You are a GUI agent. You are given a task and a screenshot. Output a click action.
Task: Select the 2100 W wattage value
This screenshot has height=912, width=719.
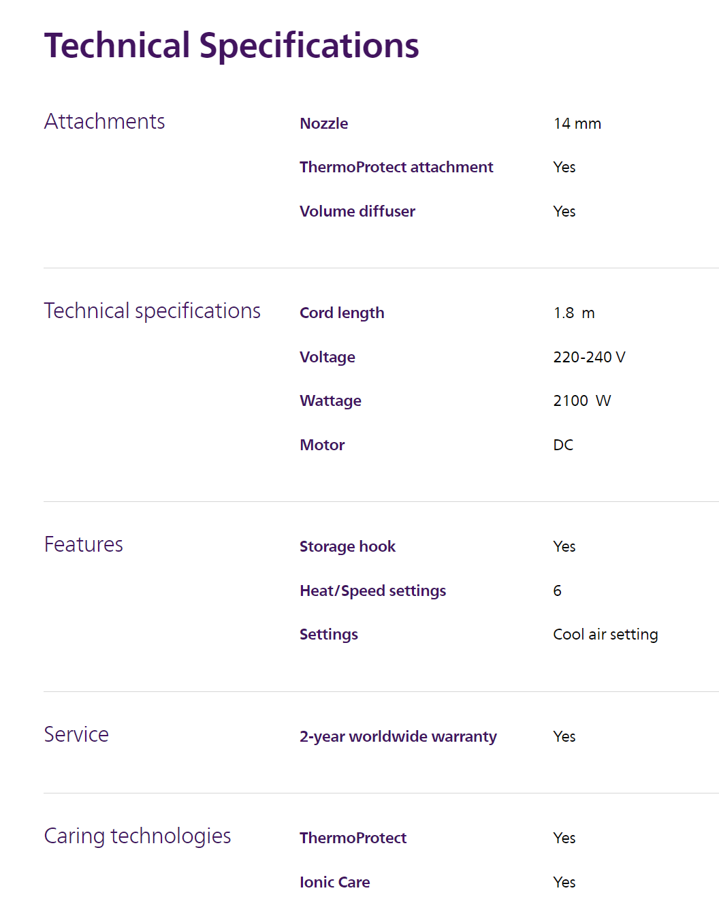pyautogui.click(x=581, y=400)
